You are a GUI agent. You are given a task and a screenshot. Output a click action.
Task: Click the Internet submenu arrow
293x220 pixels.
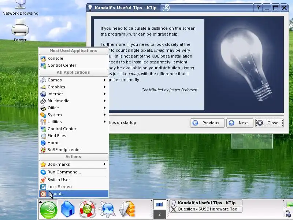(105, 94)
